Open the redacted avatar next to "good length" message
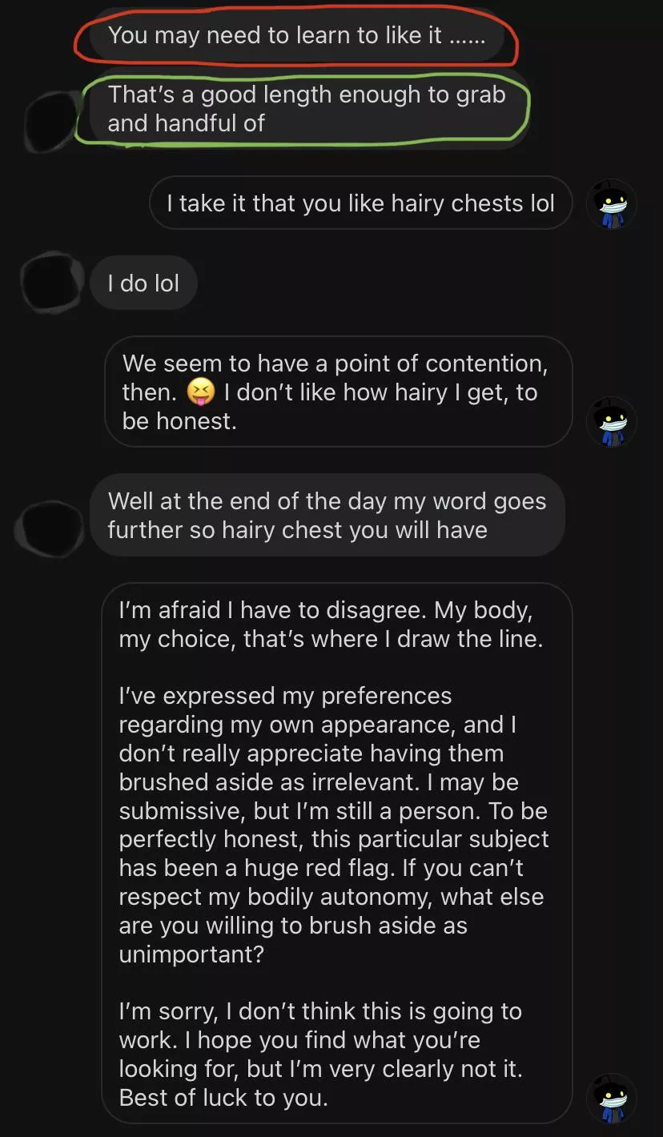The height and width of the screenshot is (1137, 663). [x=51, y=123]
